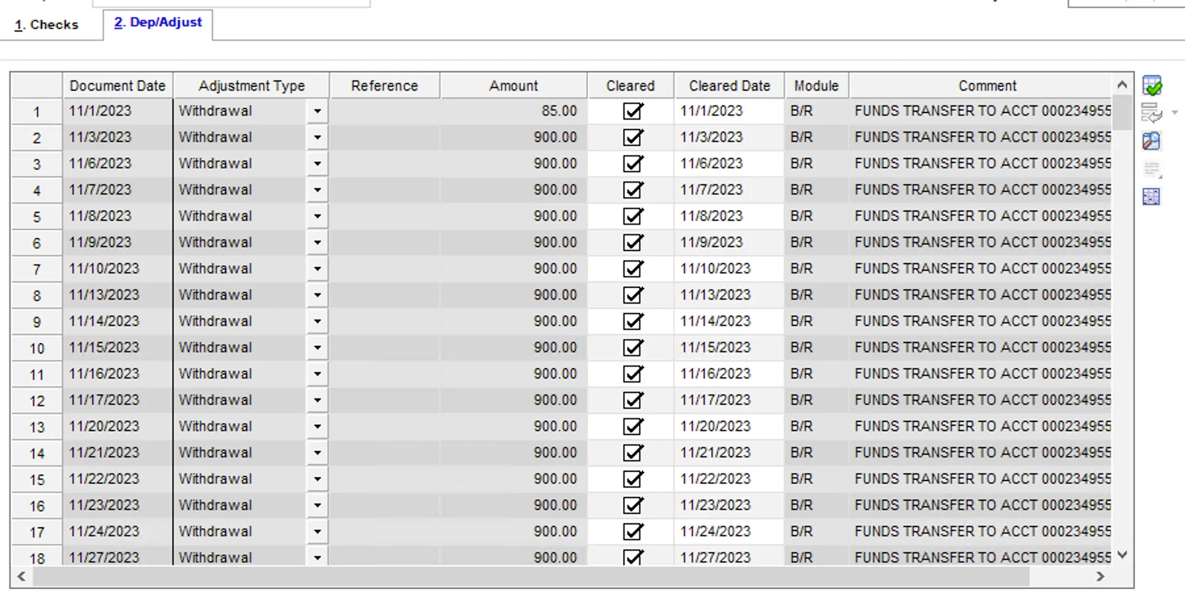
Task: Toggle Cleared checkbox for 11/9/2023
Action: pos(633,243)
